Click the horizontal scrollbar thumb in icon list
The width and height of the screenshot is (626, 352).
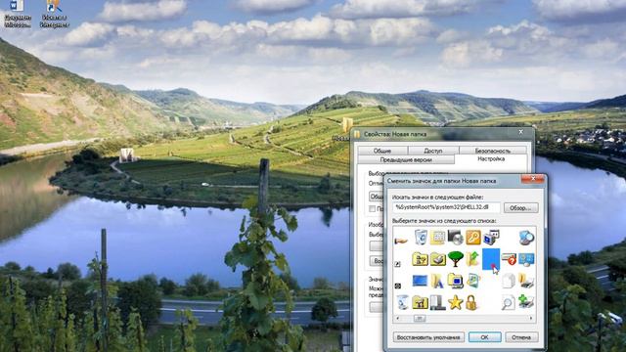pyautogui.click(x=420, y=319)
